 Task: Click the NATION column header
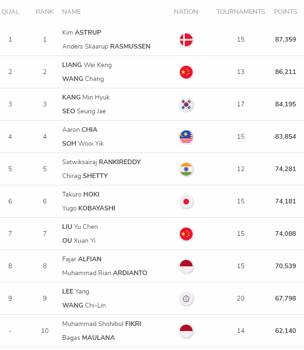186,12
